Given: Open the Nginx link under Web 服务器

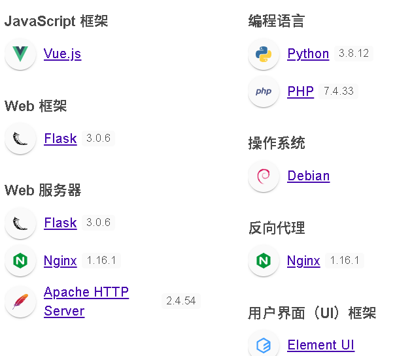Looking at the screenshot, I should coord(60,261).
